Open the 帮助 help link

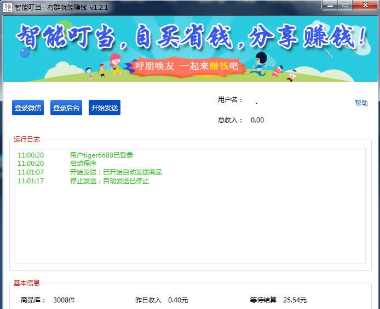361,103
